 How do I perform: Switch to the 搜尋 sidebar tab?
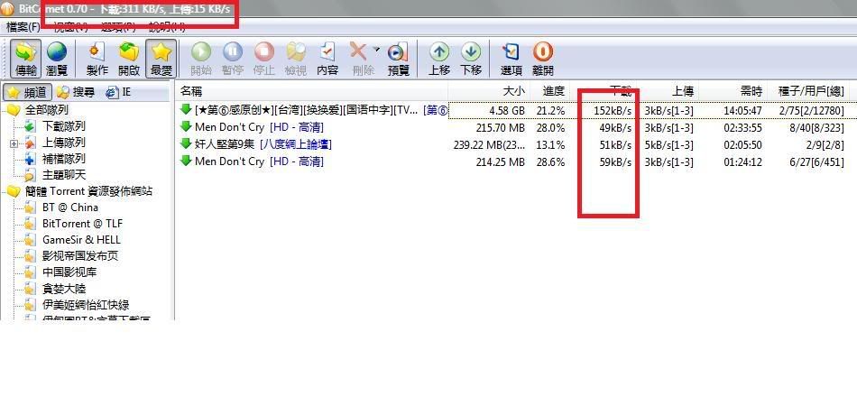(x=75, y=92)
